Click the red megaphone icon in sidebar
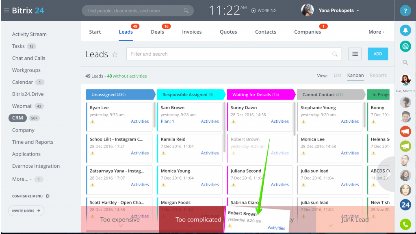Viewport: 416px width, 234px height. (x=405, y=132)
